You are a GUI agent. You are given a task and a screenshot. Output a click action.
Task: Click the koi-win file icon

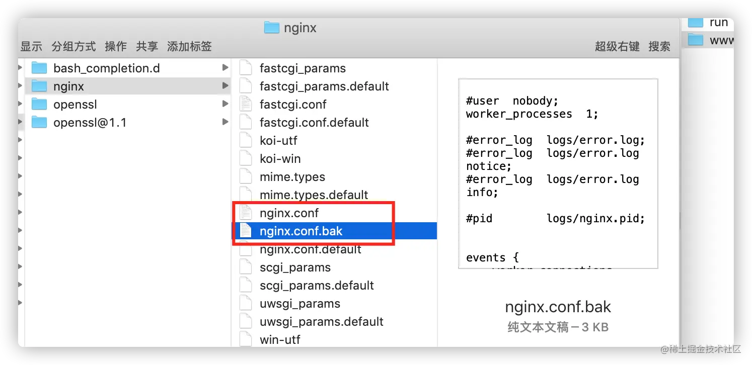coord(245,158)
